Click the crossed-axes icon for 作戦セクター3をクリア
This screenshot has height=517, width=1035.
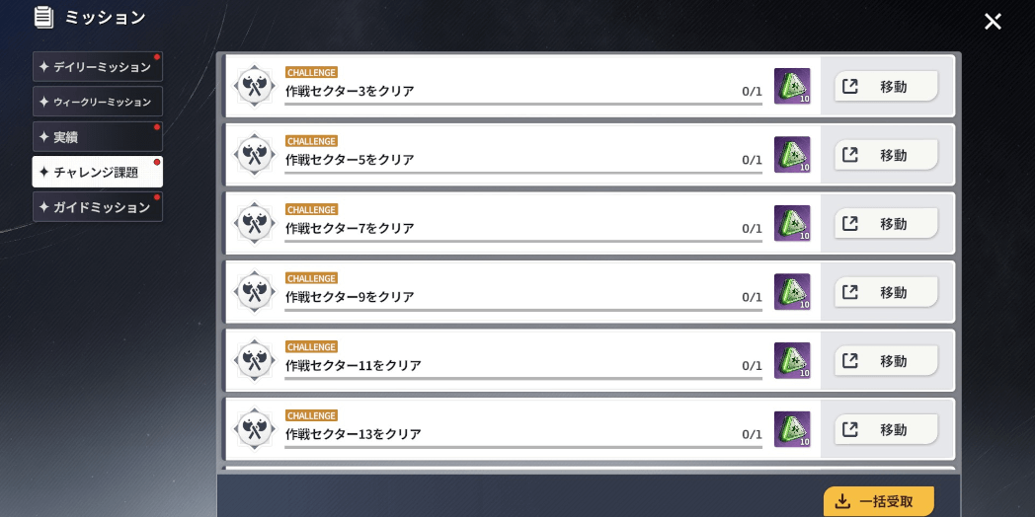click(x=255, y=86)
